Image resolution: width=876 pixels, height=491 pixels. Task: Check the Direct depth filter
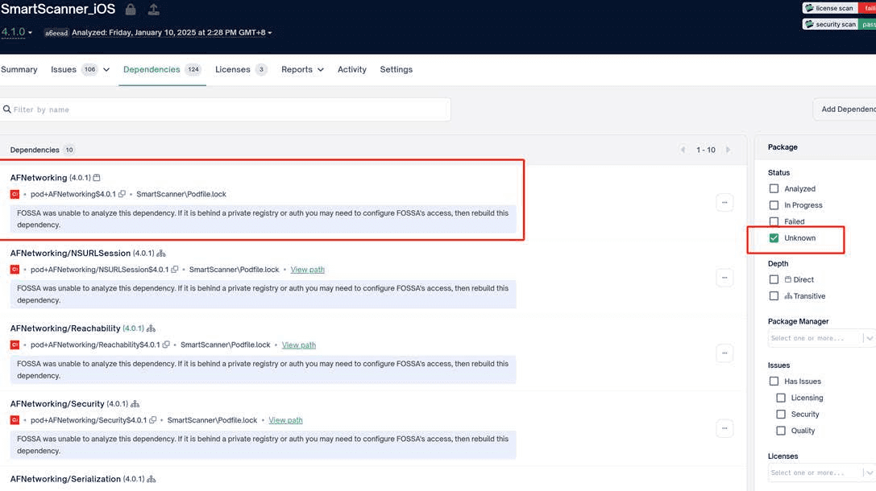774,279
